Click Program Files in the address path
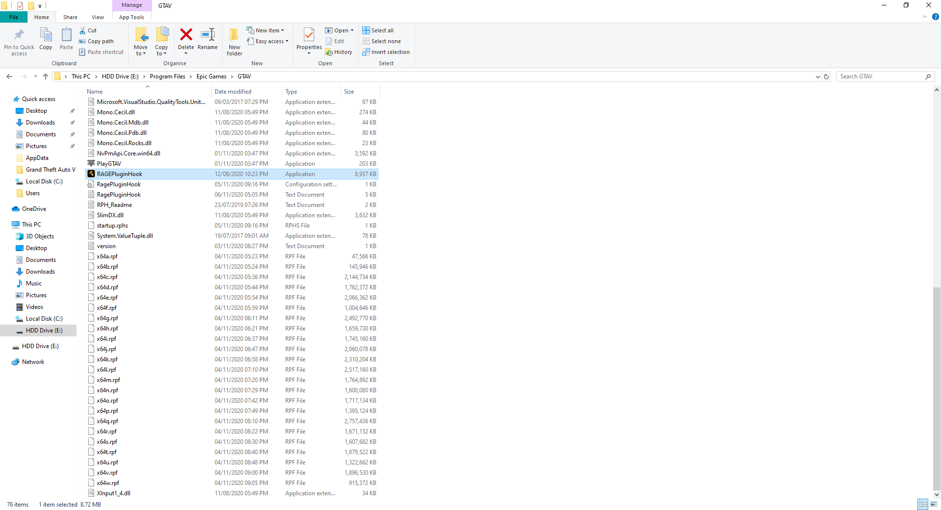The height and width of the screenshot is (510, 941). pyautogui.click(x=168, y=76)
